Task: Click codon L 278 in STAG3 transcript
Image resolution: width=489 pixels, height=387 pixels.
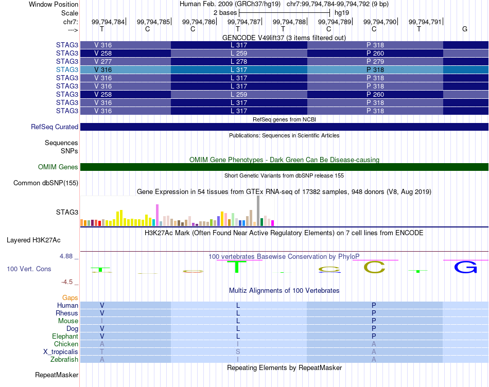Action: tap(239, 61)
